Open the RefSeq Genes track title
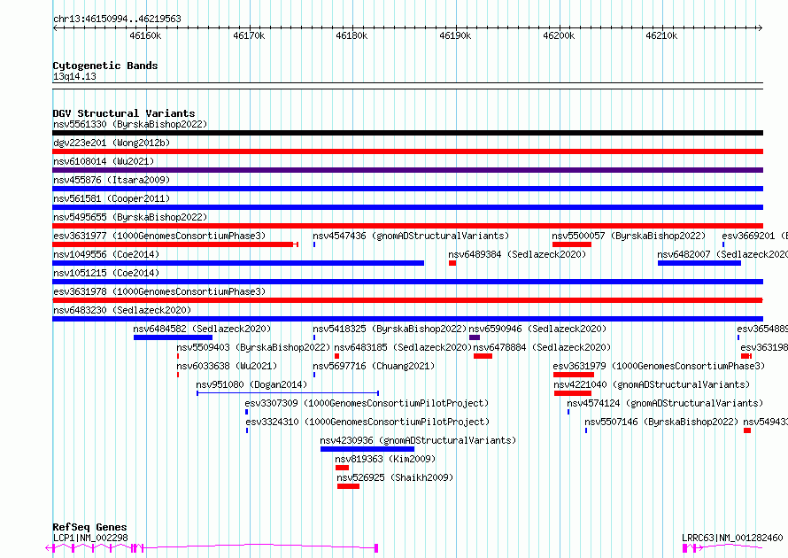This screenshot has width=788, height=558. click(89, 527)
